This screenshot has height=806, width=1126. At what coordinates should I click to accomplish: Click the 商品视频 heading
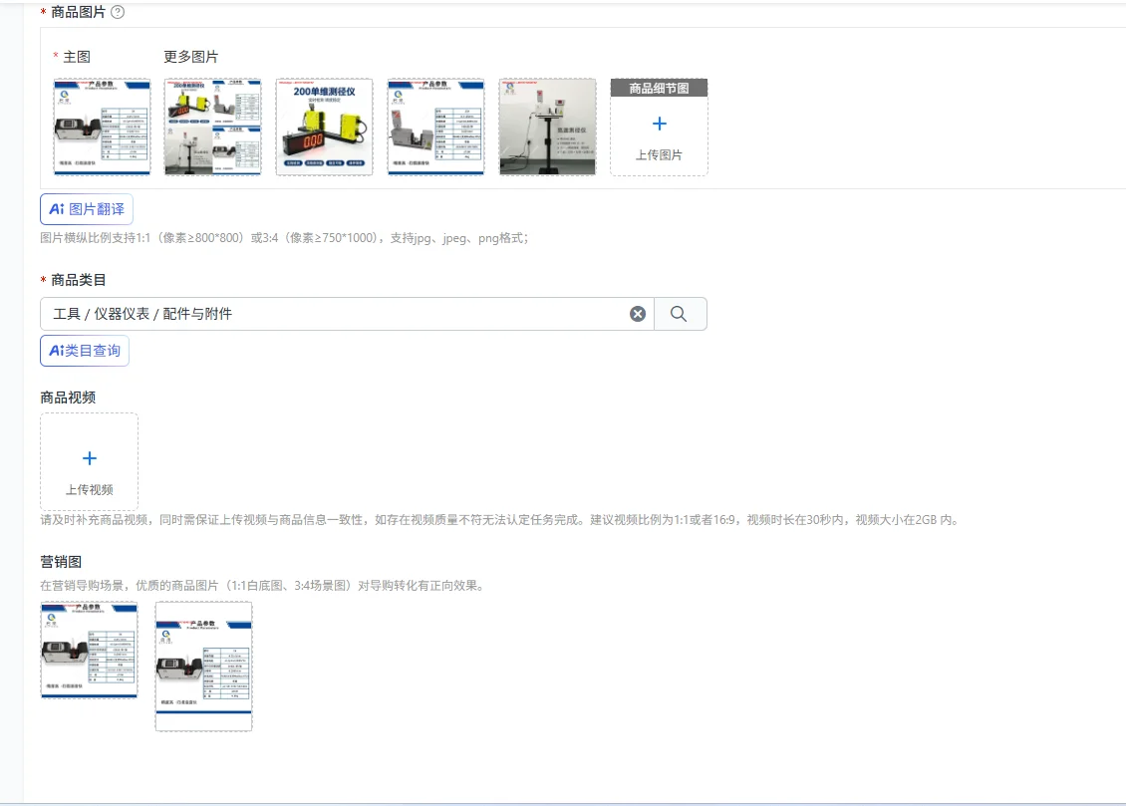point(68,398)
